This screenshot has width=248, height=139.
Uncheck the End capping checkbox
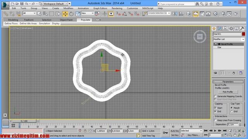point(215,111)
